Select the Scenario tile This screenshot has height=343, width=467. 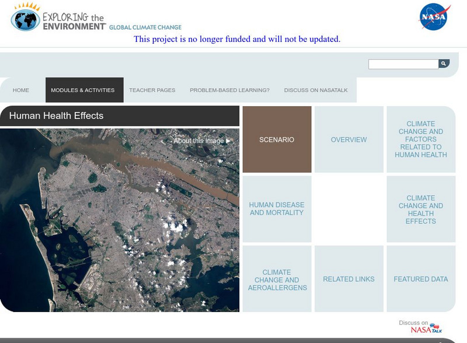(x=277, y=139)
